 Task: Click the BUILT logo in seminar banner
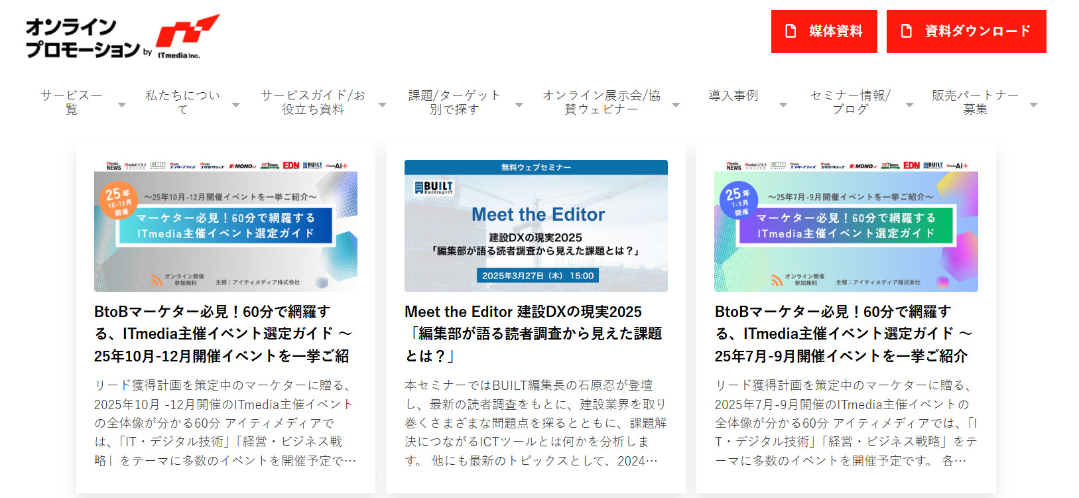point(434,188)
